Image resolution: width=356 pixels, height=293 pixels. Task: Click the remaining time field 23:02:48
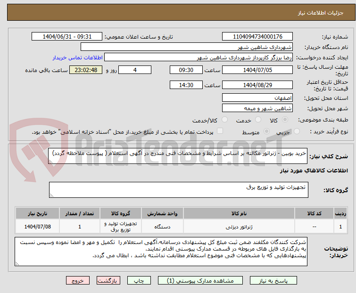point(86,70)
